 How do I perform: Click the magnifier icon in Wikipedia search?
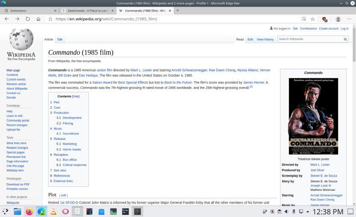(345, 39)
